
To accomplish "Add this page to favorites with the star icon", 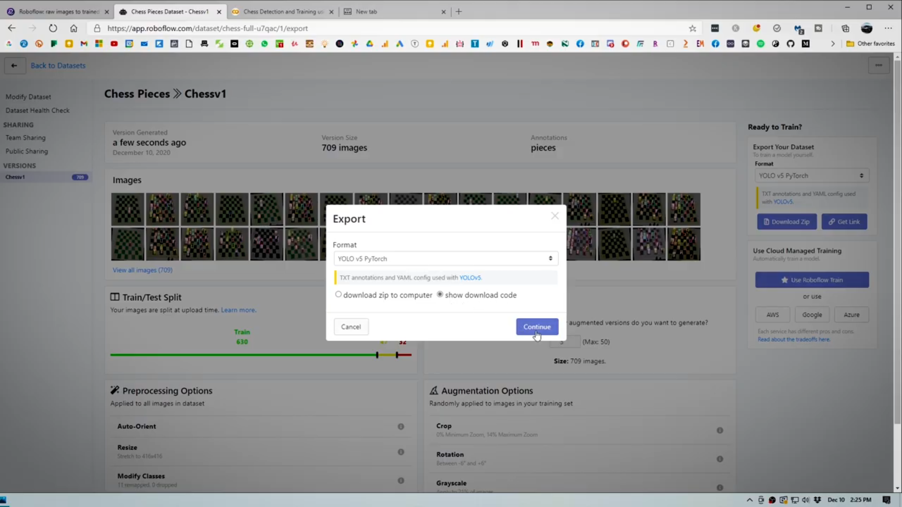I will pyautogui.click(x=692, y=28).
